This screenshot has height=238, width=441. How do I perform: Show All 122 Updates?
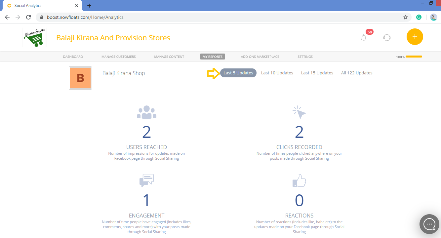(x=357, y=73)
